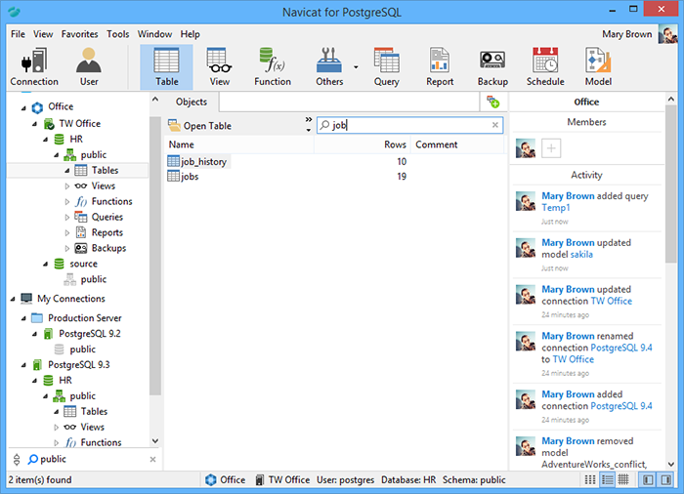Click Office project in the status bar
The width and height of the screenshot is (684, 494).
click(225, 480)
